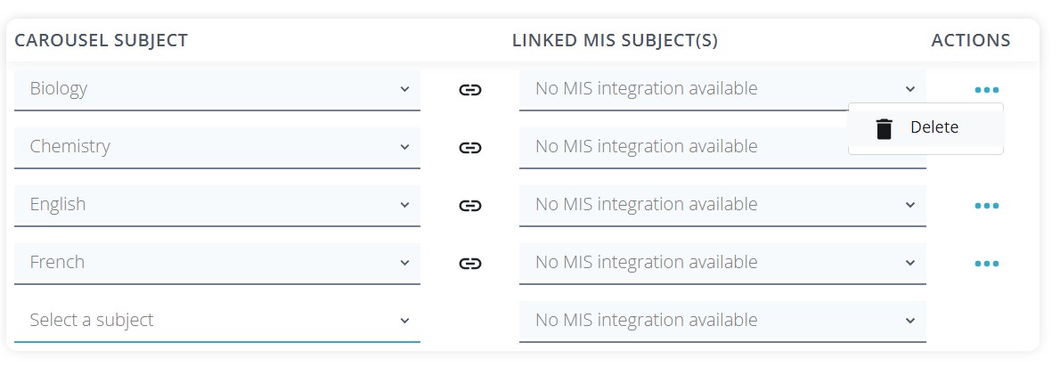This screenshot has height=367, width=1060.
Task: Open the three-dot actions menu for French
Action: coord(986,264)
